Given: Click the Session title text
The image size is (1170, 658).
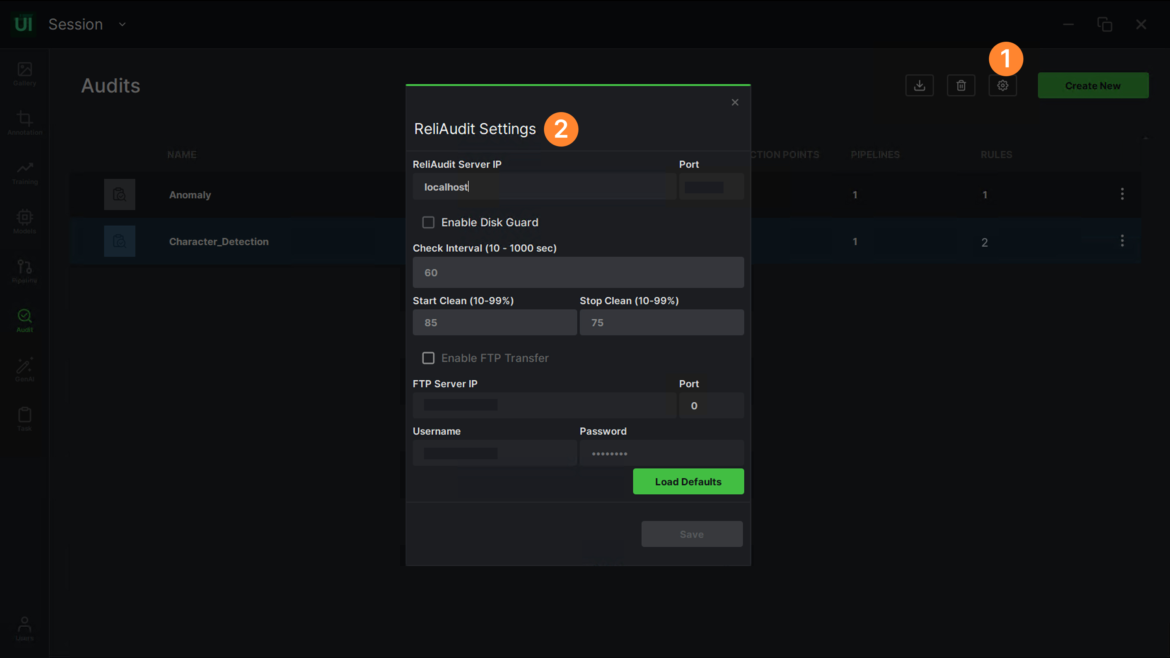Looking at the screenshot, I should click(75, 24).
